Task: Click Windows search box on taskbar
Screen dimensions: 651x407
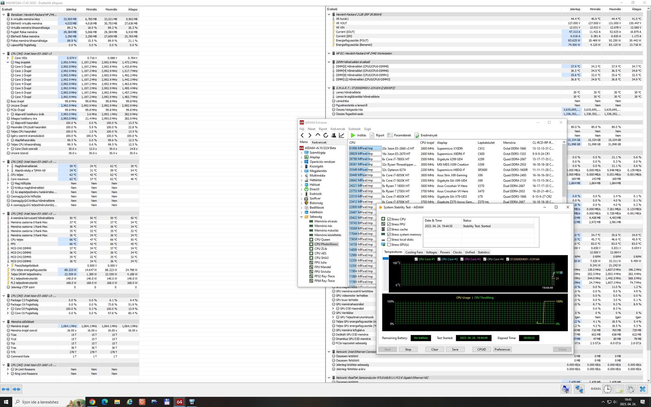Action: click(x=49, y=402)
